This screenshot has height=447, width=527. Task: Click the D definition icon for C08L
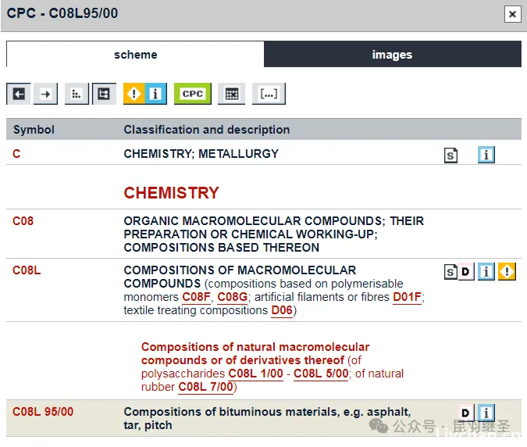[x=465, y=272]
